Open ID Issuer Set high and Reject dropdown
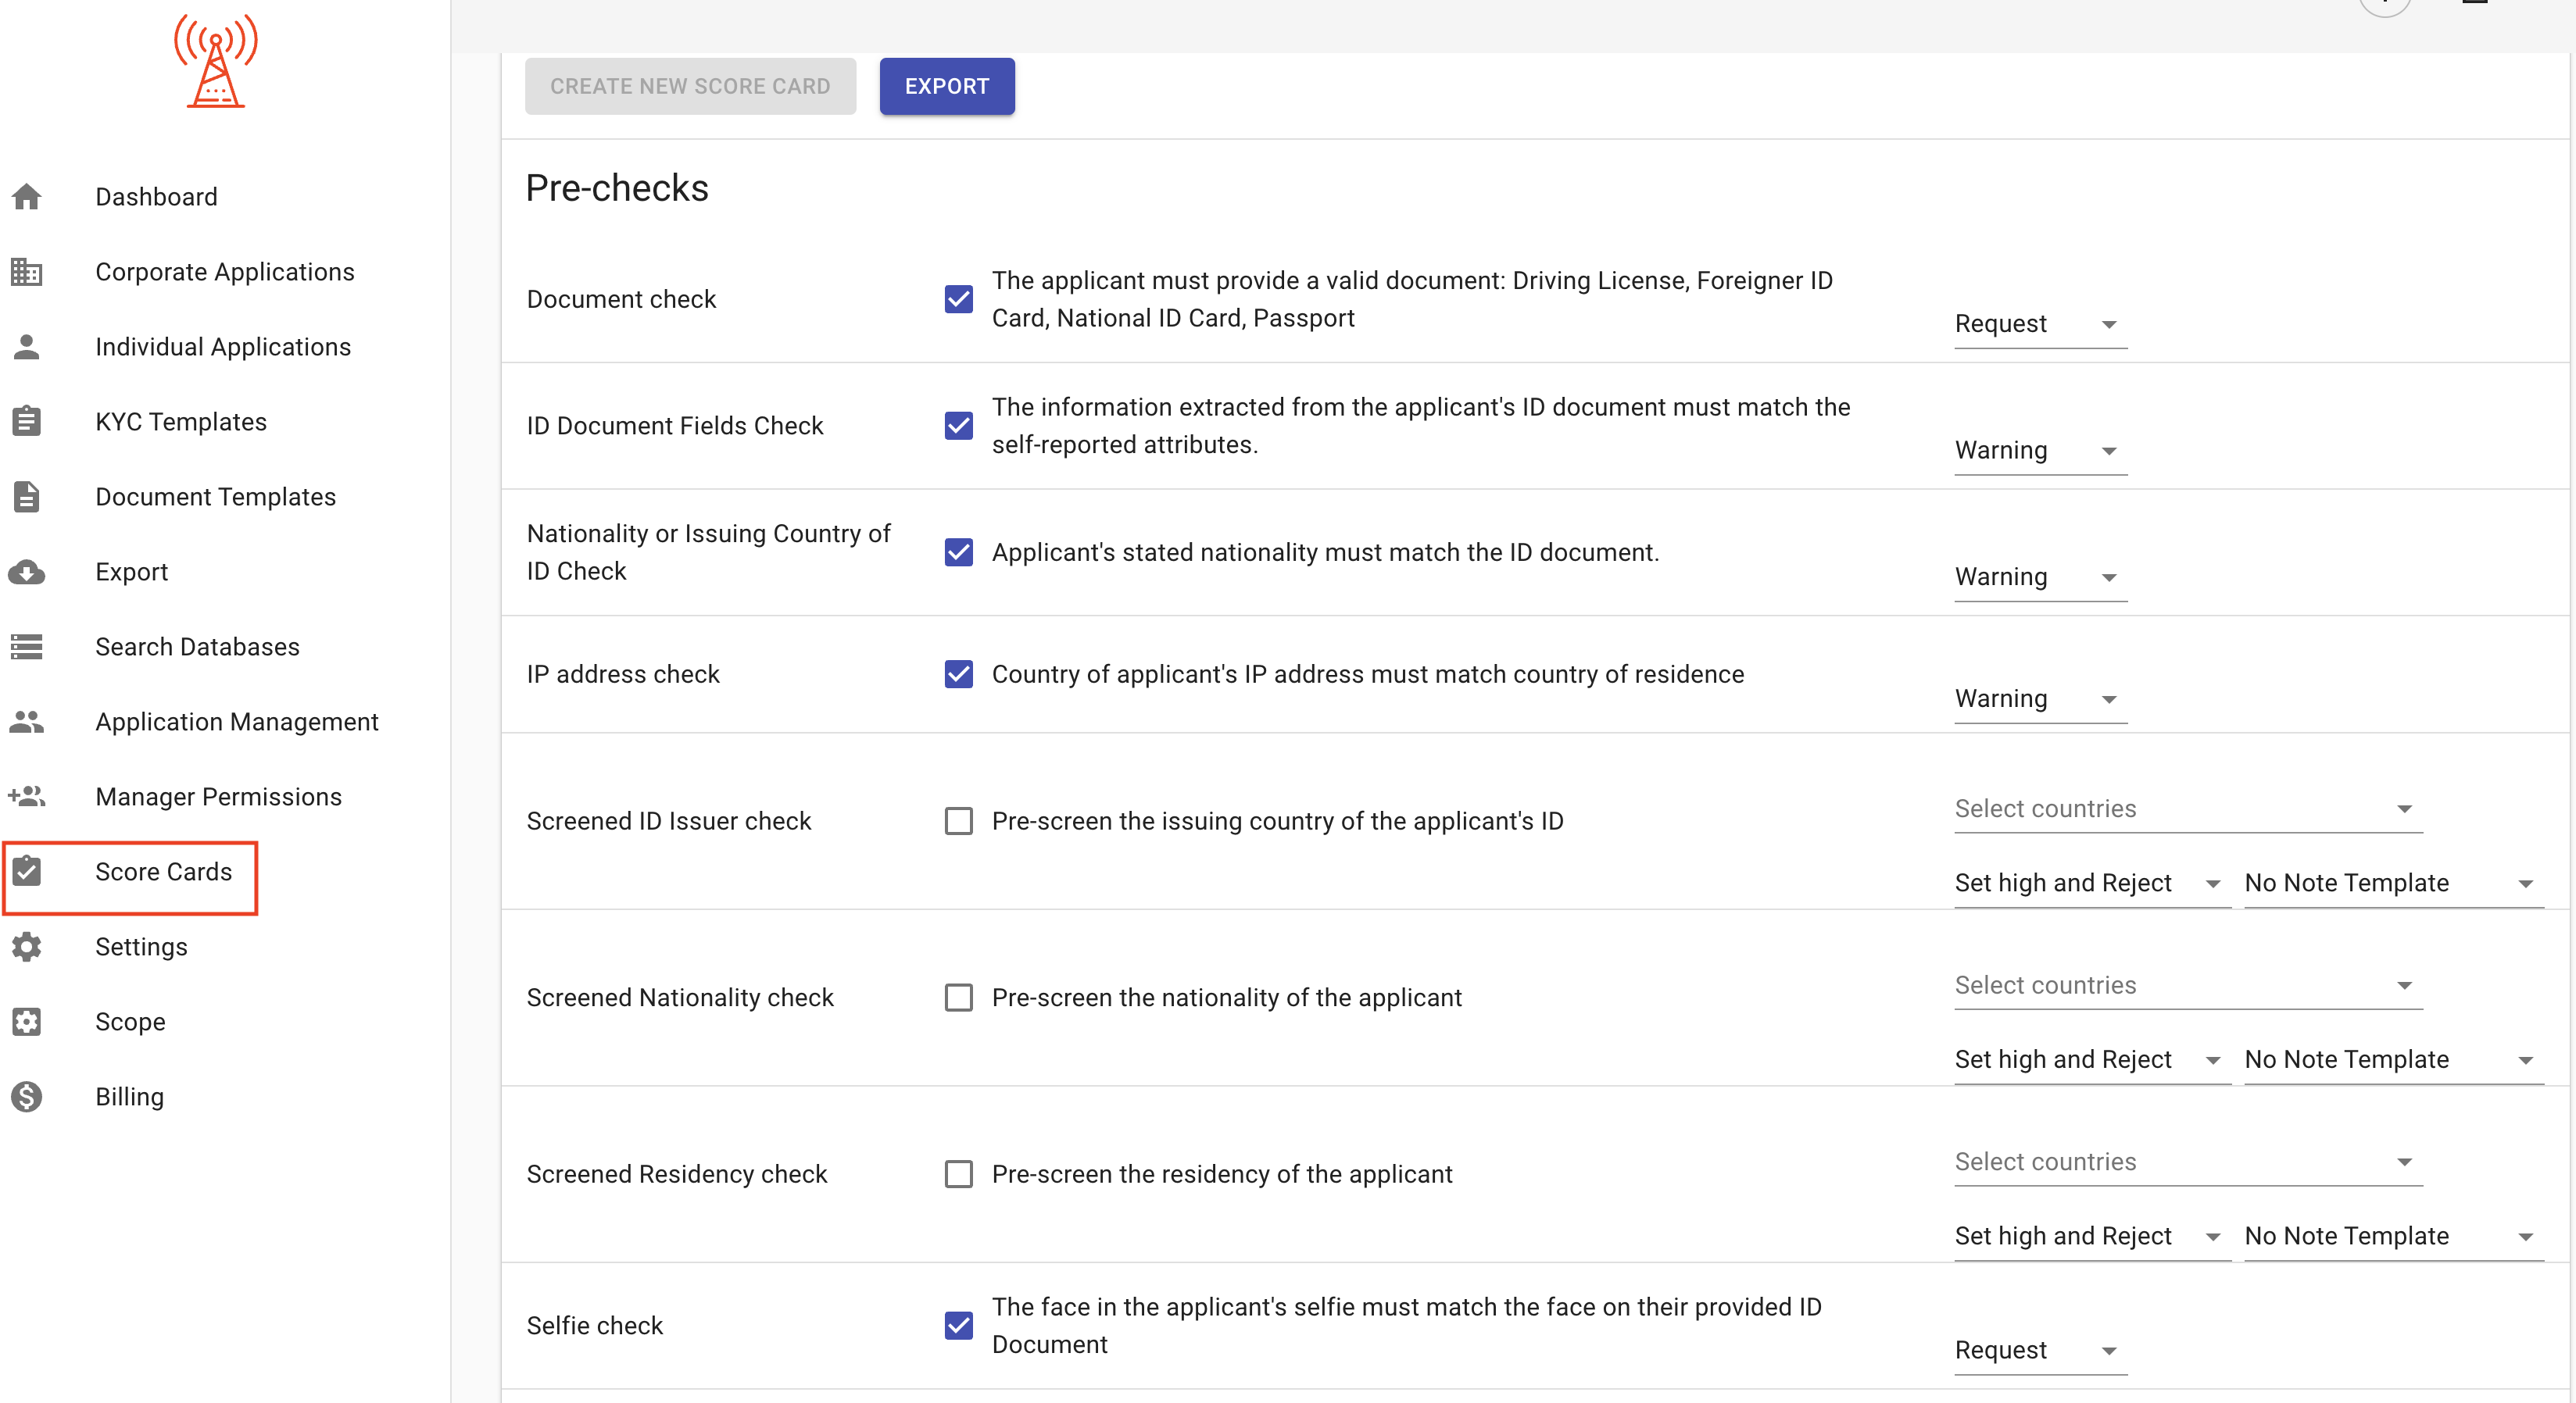The height and width of the screenshot is (1403, 2576). coord(2092,884)
